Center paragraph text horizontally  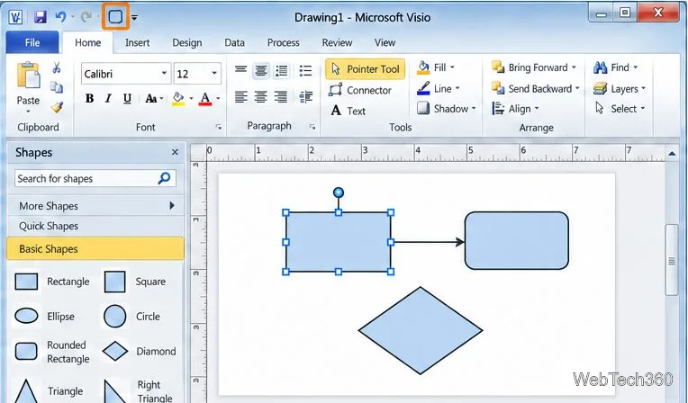tap(260, 96)
